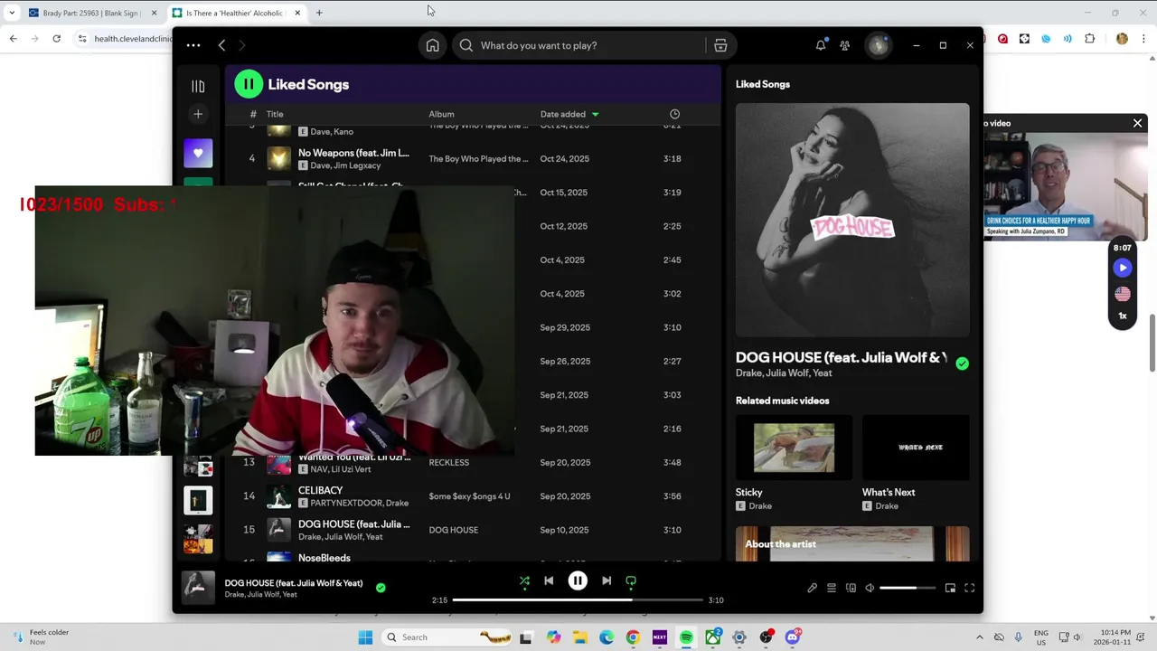Open Connect to a device

point(851,588)
